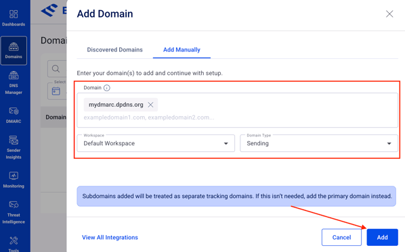Click the search magnifier icon behind dialog
Viewport: 405px width, 252px height.
[56, 68]
